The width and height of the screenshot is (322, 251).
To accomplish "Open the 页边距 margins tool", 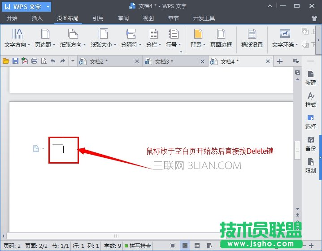I will coord(45,38).
